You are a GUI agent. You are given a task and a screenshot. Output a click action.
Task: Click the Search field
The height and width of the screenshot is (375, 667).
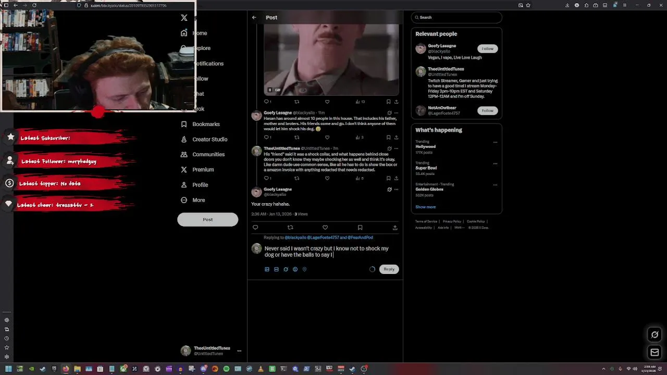456,17
